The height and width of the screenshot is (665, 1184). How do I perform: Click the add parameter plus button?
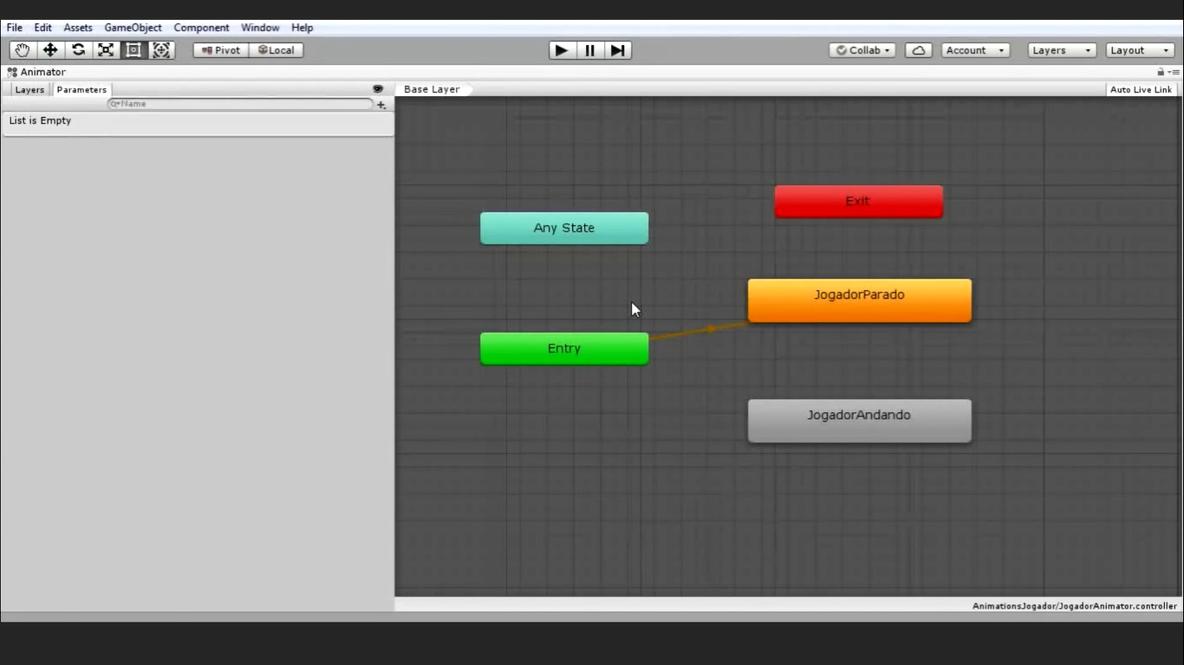[x=381, y=105]
